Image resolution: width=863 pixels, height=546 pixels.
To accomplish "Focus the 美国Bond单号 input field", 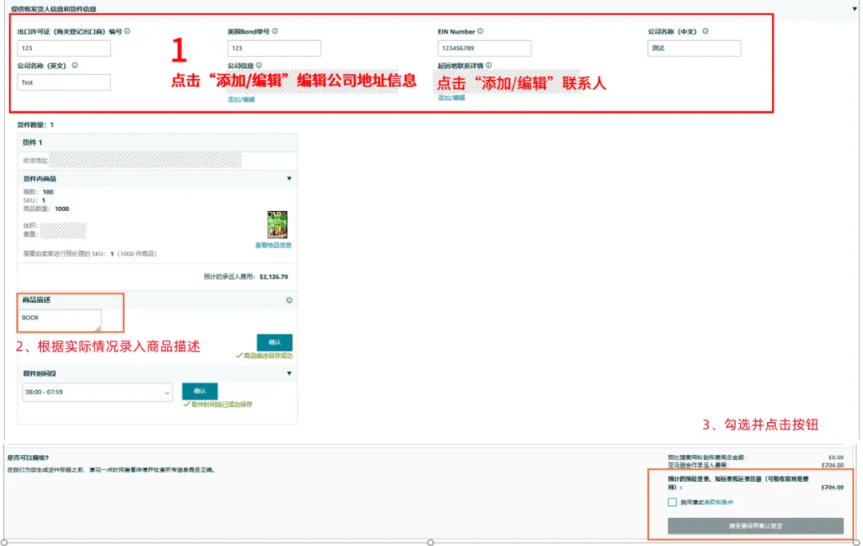I will [274, 49].
